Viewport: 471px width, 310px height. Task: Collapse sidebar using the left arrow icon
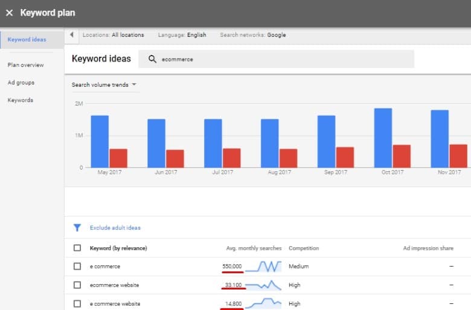[72, 35]
